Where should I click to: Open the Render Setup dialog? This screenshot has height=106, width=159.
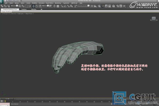pos(117,6)
